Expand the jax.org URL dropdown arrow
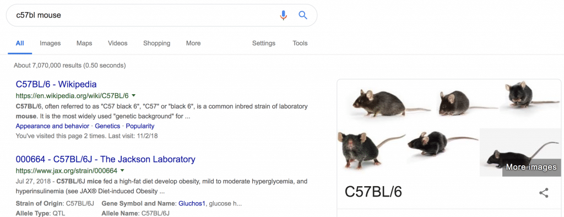 pos(122,170)
